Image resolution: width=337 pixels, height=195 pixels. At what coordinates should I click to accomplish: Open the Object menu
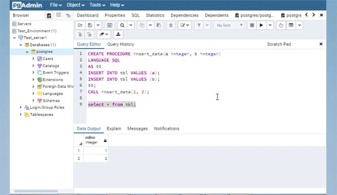75,5
